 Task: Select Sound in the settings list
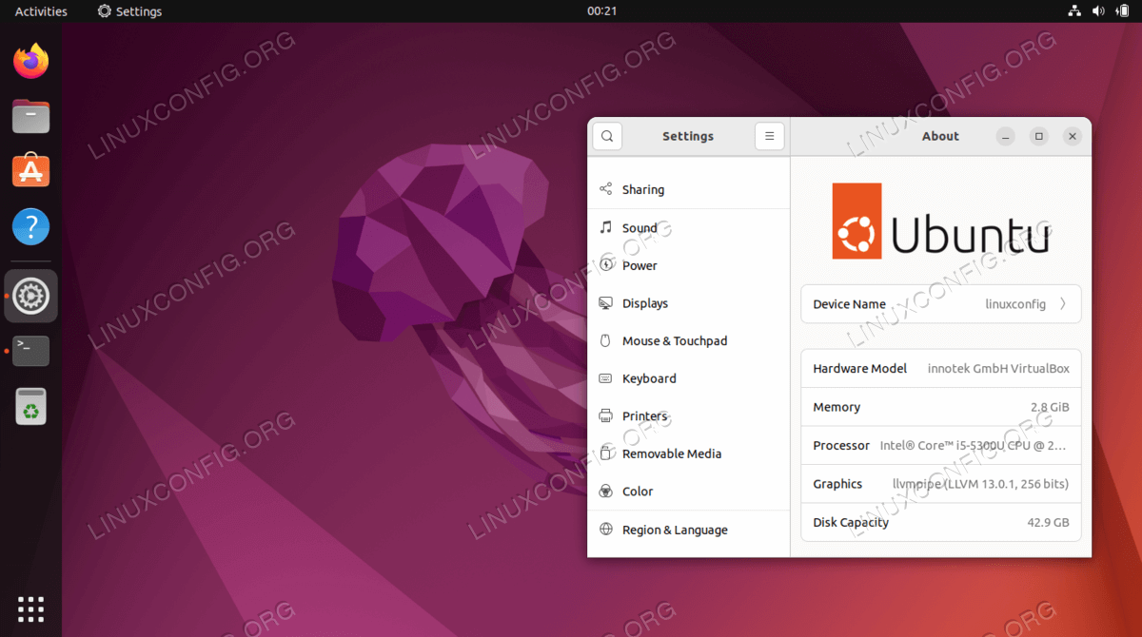pos(689,227)
